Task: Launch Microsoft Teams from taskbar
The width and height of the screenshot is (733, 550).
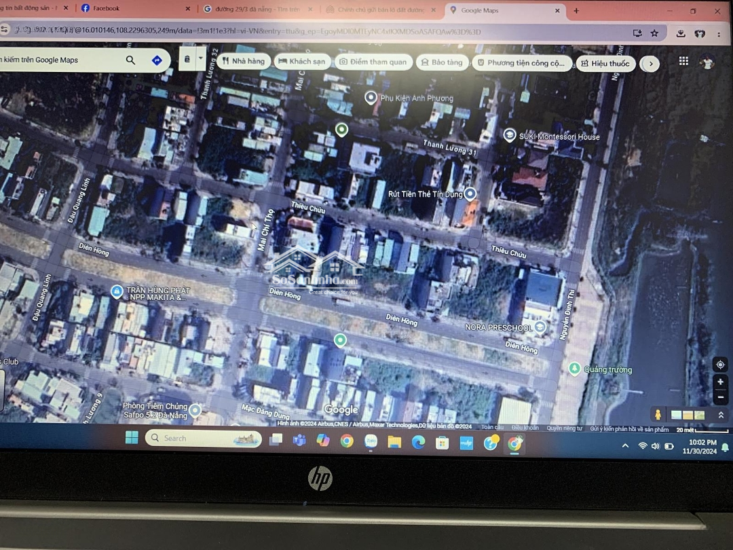Action: click(299, 439)
